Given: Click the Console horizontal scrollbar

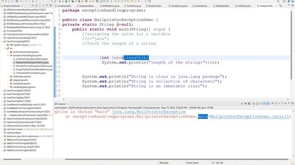Looking at the screenshot, I should [177, 159].
